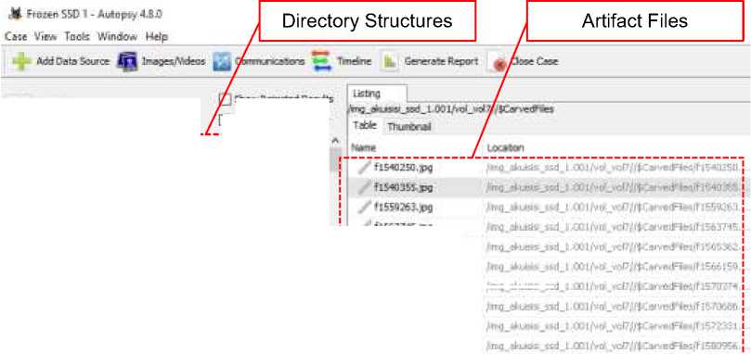751x354 pixels.
Task: Click the scroll up arrow of tree panel
Action: [x=335, y=140]
